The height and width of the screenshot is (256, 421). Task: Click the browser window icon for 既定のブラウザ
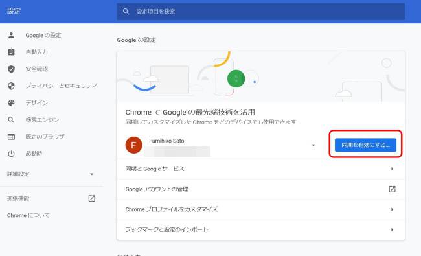(11, 137)
